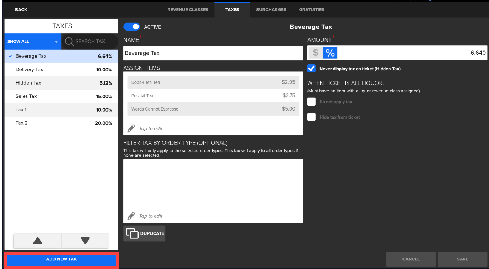The width and height of the screenshot is (489, 269).
Task: Enable Hide tax from ticket option
Action: [311, 117]
